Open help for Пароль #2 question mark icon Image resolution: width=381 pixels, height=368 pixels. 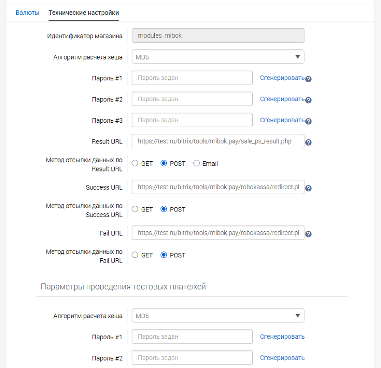pos(308,100)
